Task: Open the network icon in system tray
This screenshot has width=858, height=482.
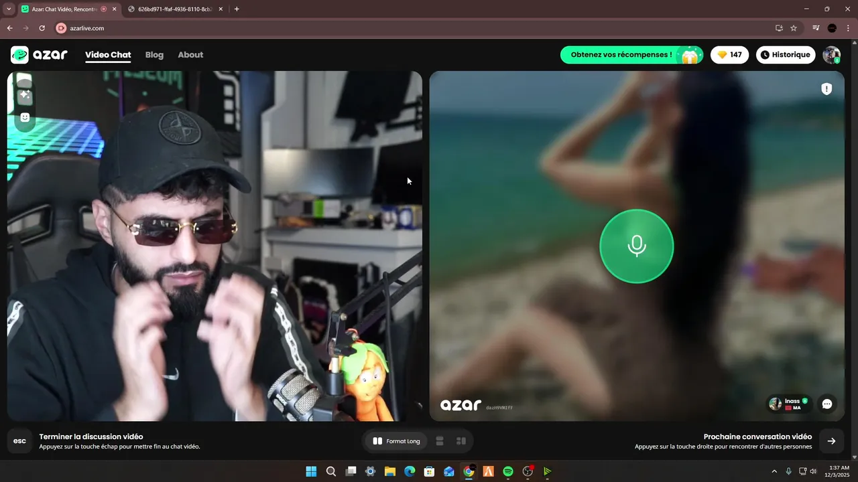Action: pyautogui.click(x=803, y=471)
